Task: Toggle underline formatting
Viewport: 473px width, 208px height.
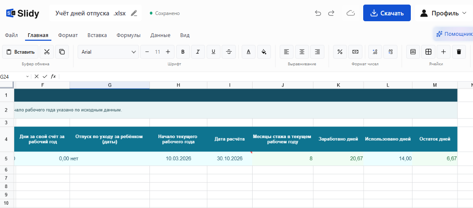Action: pos(213,52)
